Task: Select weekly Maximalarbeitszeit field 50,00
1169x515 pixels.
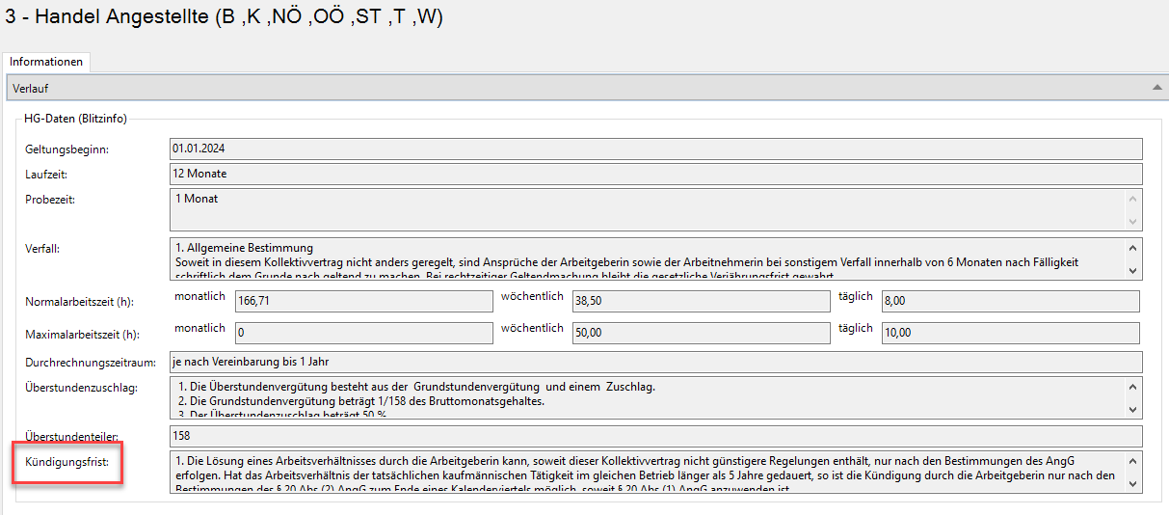Action: (701, 333)
